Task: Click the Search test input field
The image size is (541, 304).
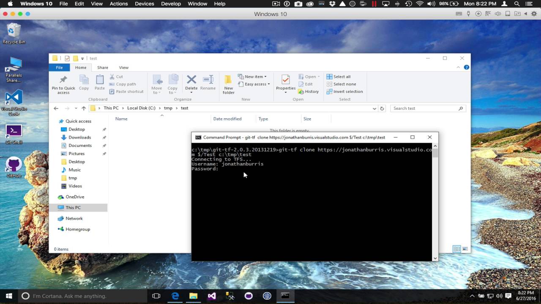Action: 428,109
